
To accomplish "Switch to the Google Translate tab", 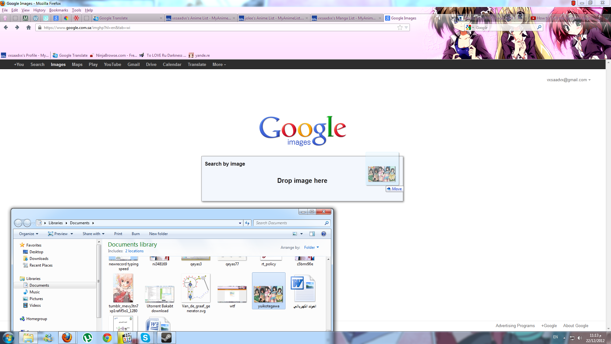I will pyautogui.click(x=128, y=18).
